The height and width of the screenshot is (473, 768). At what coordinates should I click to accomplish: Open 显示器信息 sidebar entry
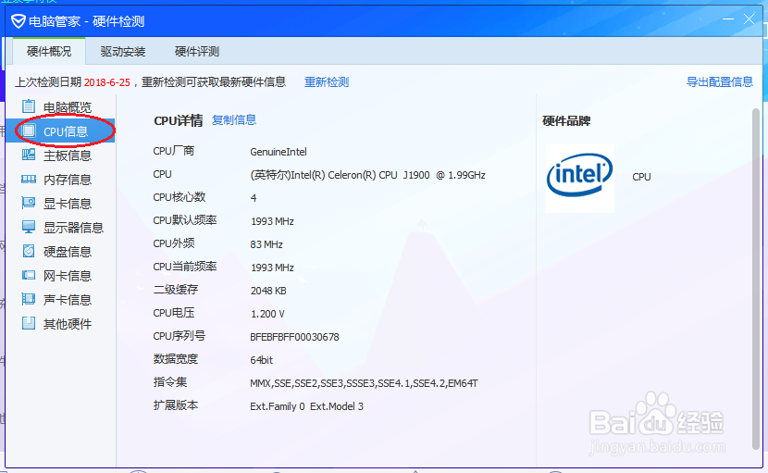pyautogui.click(x=60, y=228)
